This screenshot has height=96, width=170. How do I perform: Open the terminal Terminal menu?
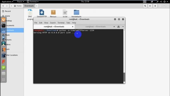tap(61, 23)
